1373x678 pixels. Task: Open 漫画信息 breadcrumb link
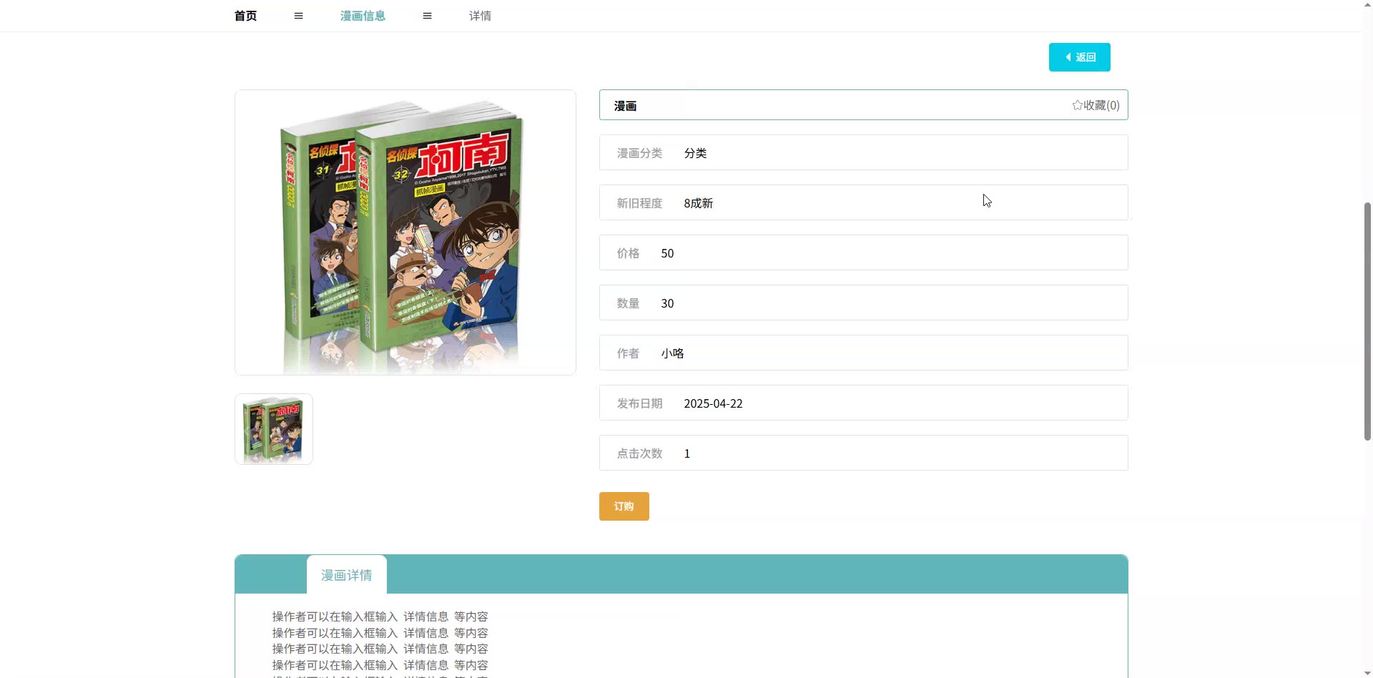[363, 16]
